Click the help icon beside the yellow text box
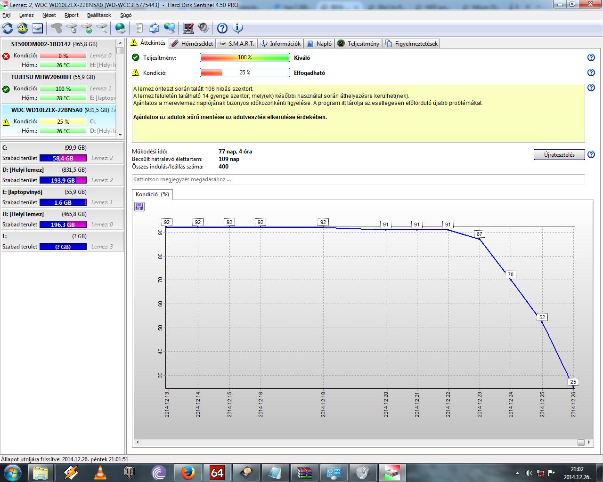This screenshot has height=482, width=603. [591, 88]
